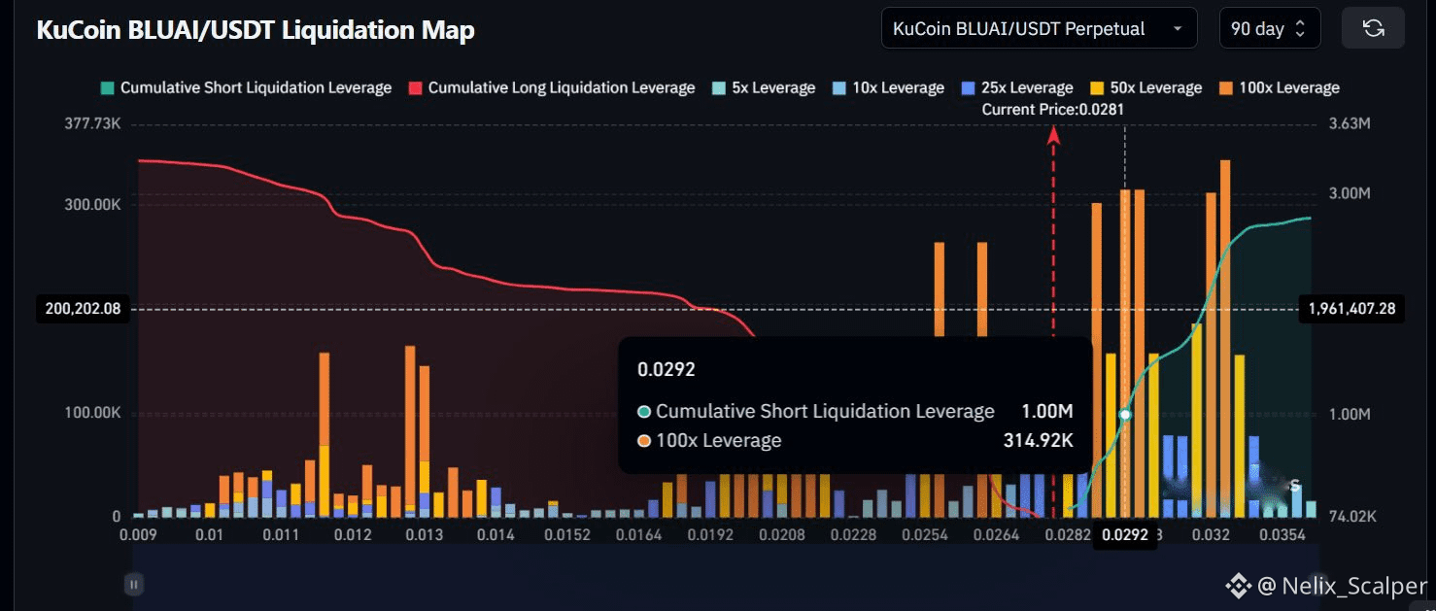
Task: Click the KuCoin BLUAI/USDT Liquidation Map title
Action: (x=256, y=30)
